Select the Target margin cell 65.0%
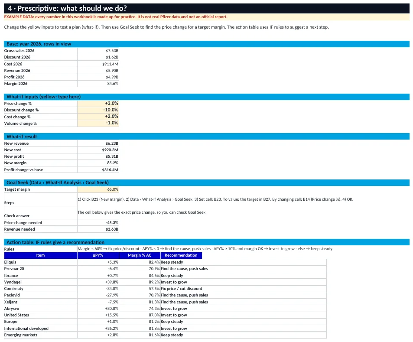The image size is (413, 342). pos(98,189)
